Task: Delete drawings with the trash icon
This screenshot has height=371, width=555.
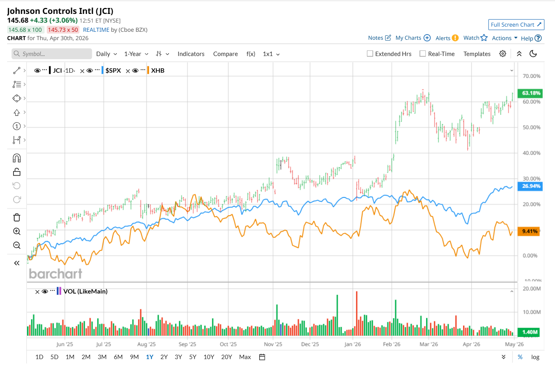Action: pyautogui.click(x=17, y=217)
